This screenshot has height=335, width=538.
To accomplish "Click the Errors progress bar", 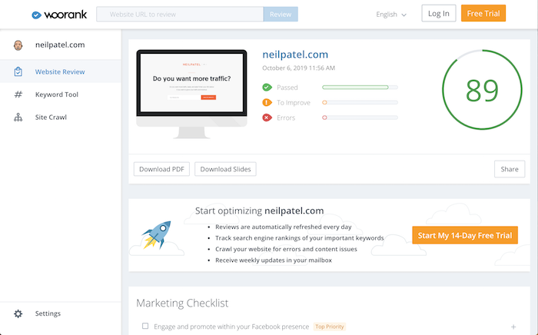I will tap(360, 118).
